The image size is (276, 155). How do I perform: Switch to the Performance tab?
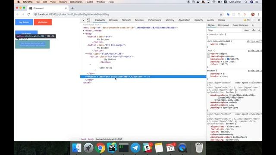pos(154,20)
